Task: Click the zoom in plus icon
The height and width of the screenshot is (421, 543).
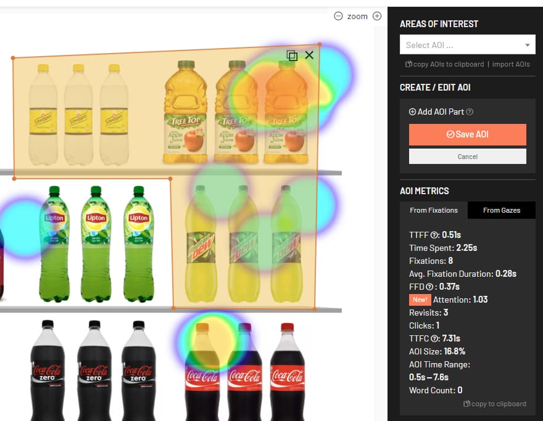Action: coord(377,16)
